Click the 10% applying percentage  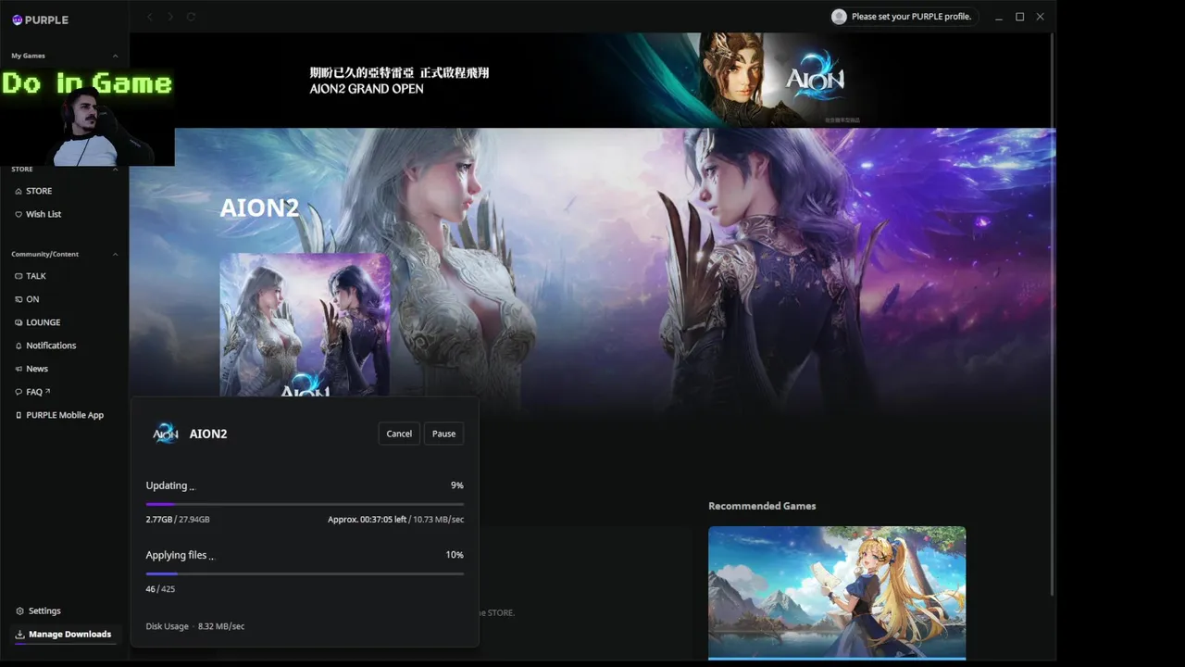coord(455,555)
